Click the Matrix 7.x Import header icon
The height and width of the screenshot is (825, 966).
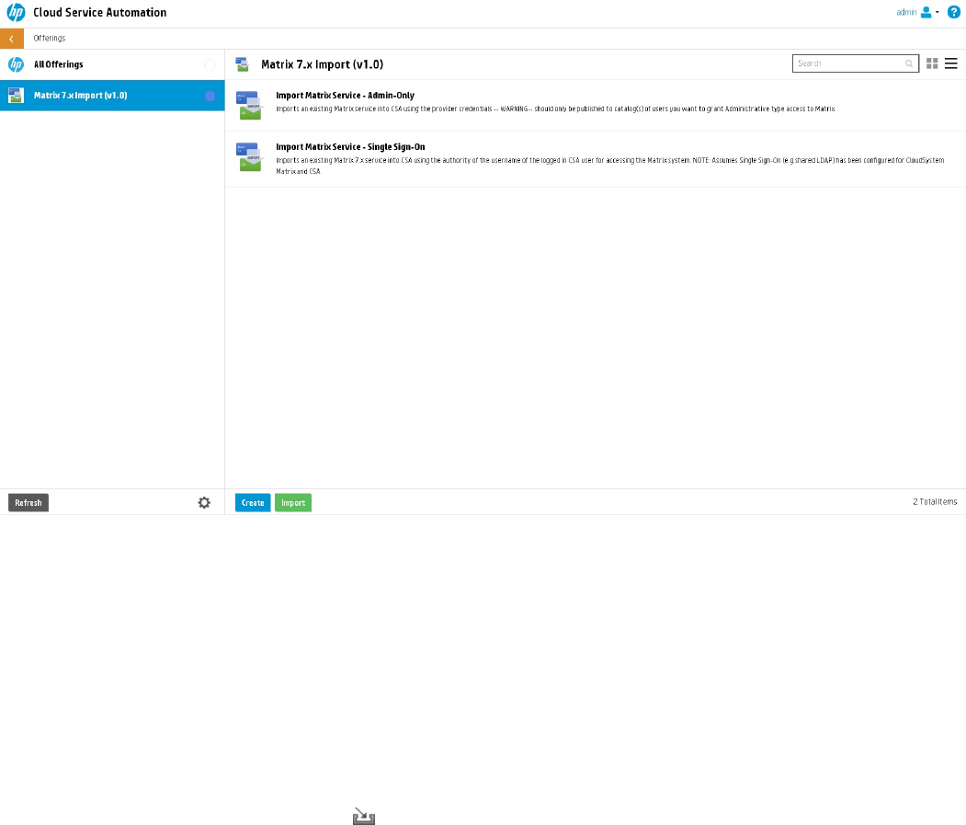[x=242, y=64]
